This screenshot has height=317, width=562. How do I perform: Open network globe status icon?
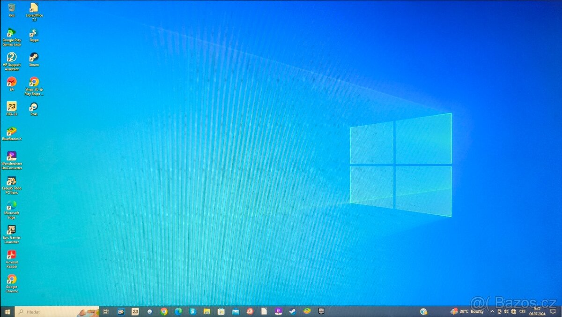(513, 311)
